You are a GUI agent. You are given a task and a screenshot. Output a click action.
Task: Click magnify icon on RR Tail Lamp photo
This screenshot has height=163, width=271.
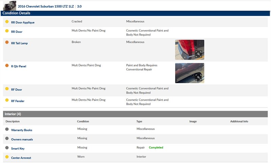[199, 54]
